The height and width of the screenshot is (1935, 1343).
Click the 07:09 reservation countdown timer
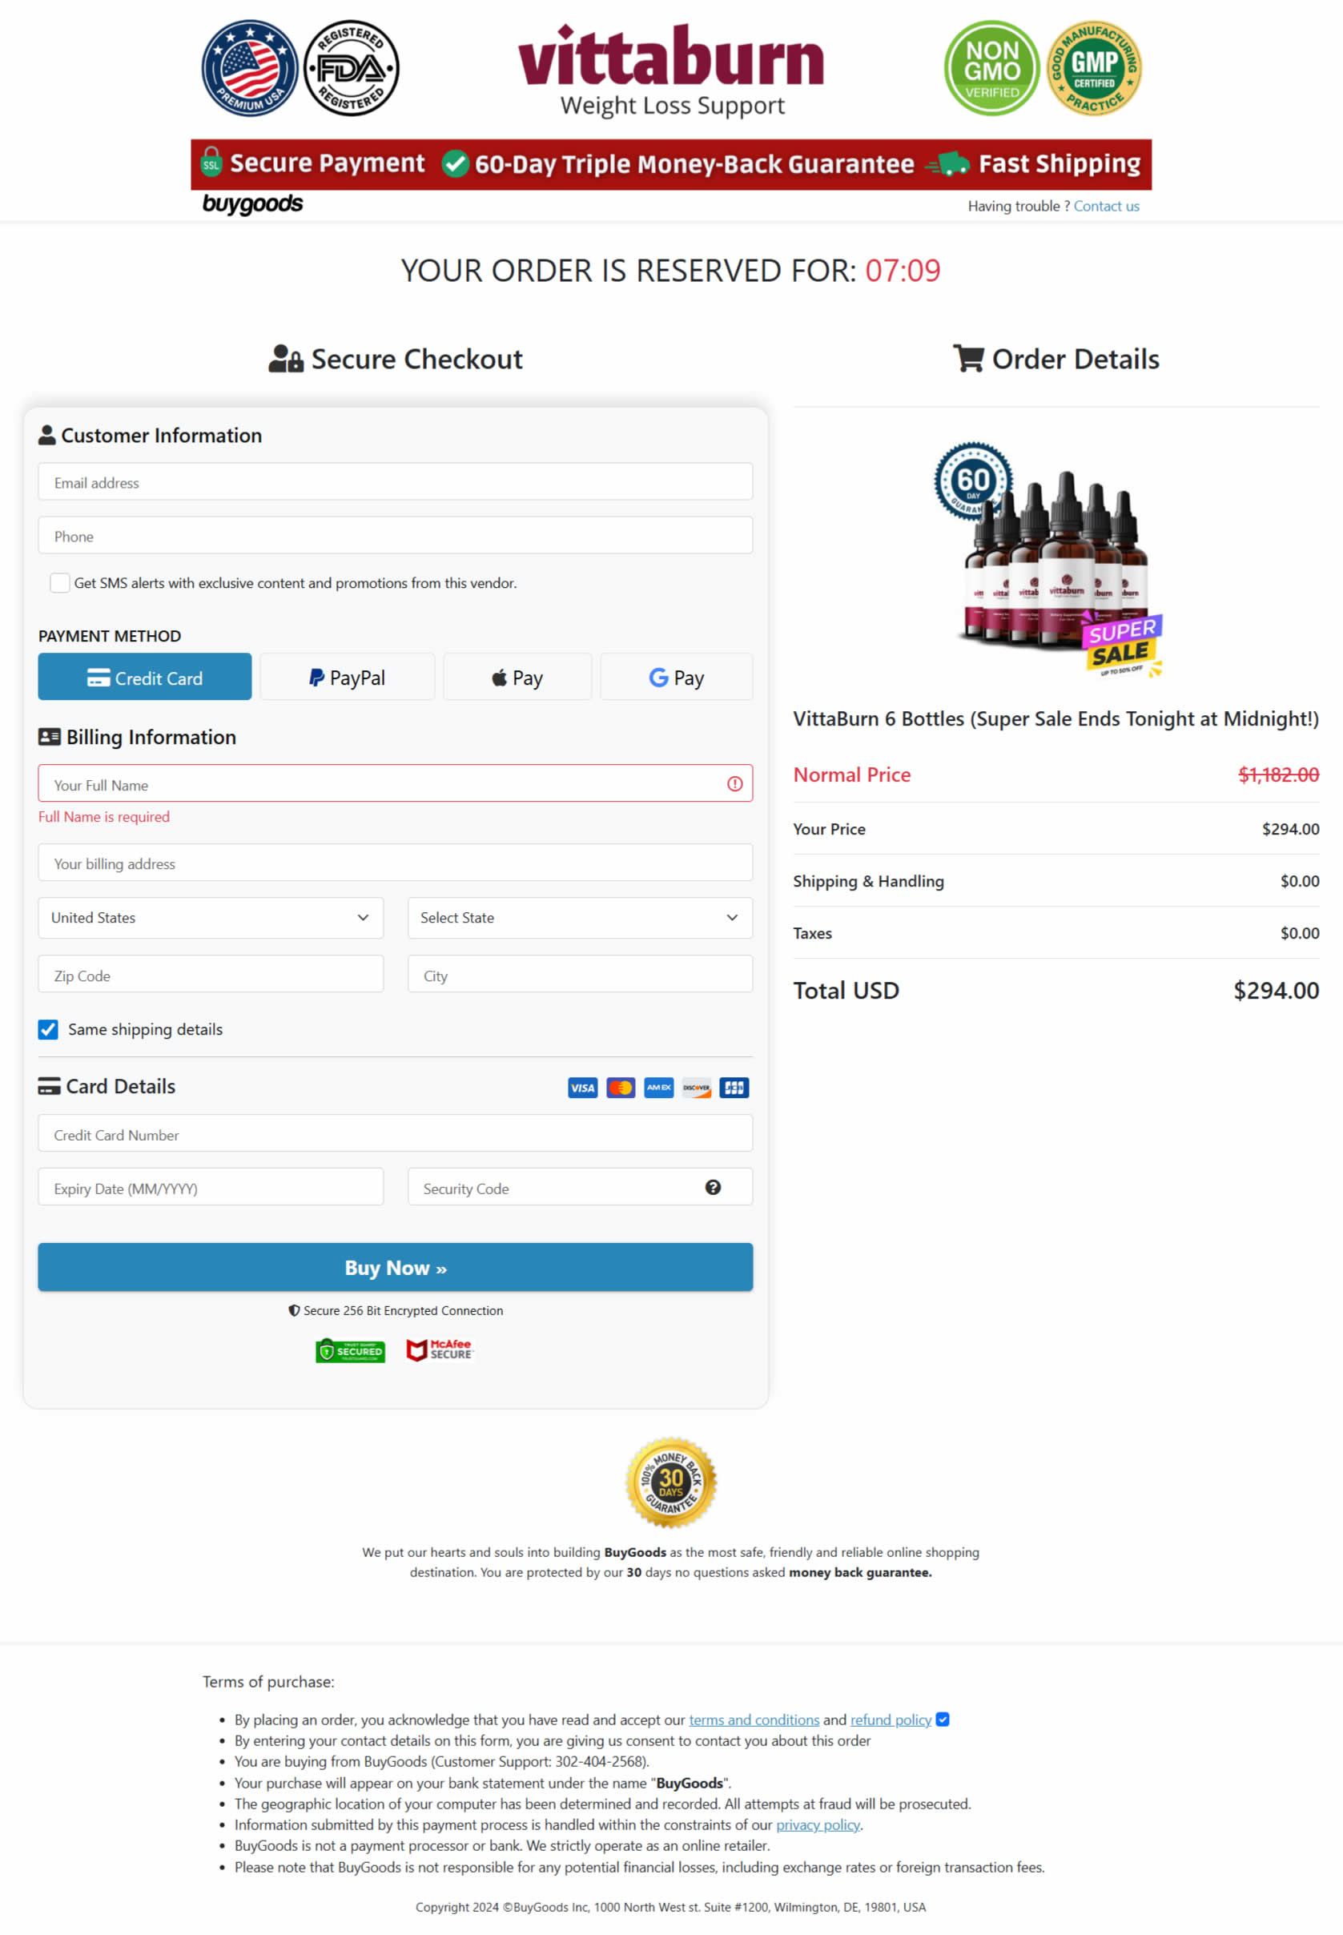click(903, 271)
